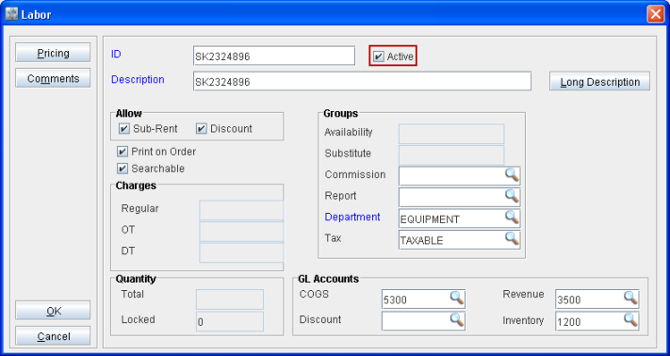Toggle the Searchable checkbox
670x356 pixels.
(123, 169)
